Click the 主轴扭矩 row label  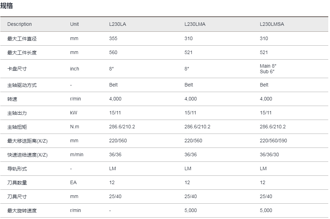(17, 127)
